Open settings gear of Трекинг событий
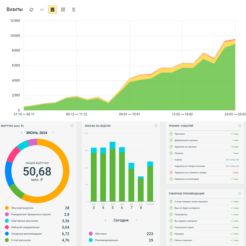 (x=240, y=126)
